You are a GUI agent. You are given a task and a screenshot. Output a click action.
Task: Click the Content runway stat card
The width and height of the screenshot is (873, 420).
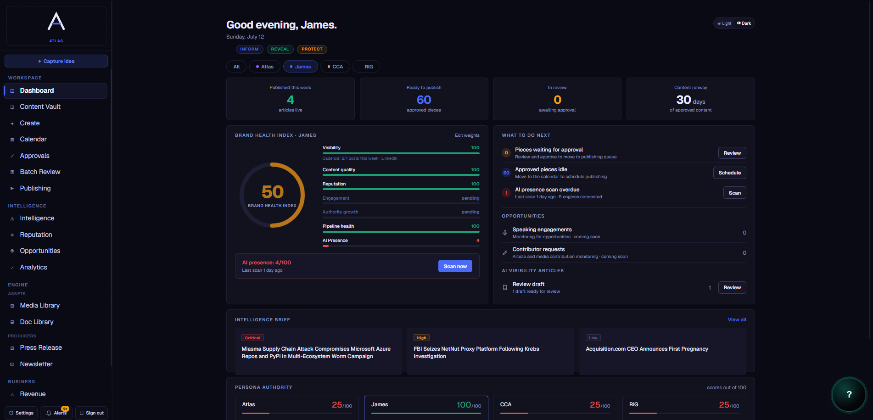691,99
